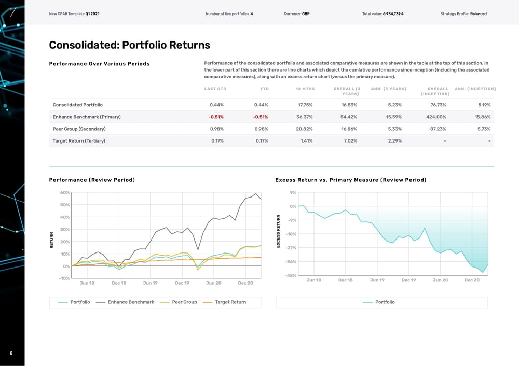Click 'Number of live portfolios 4' header

click(229, 14)
